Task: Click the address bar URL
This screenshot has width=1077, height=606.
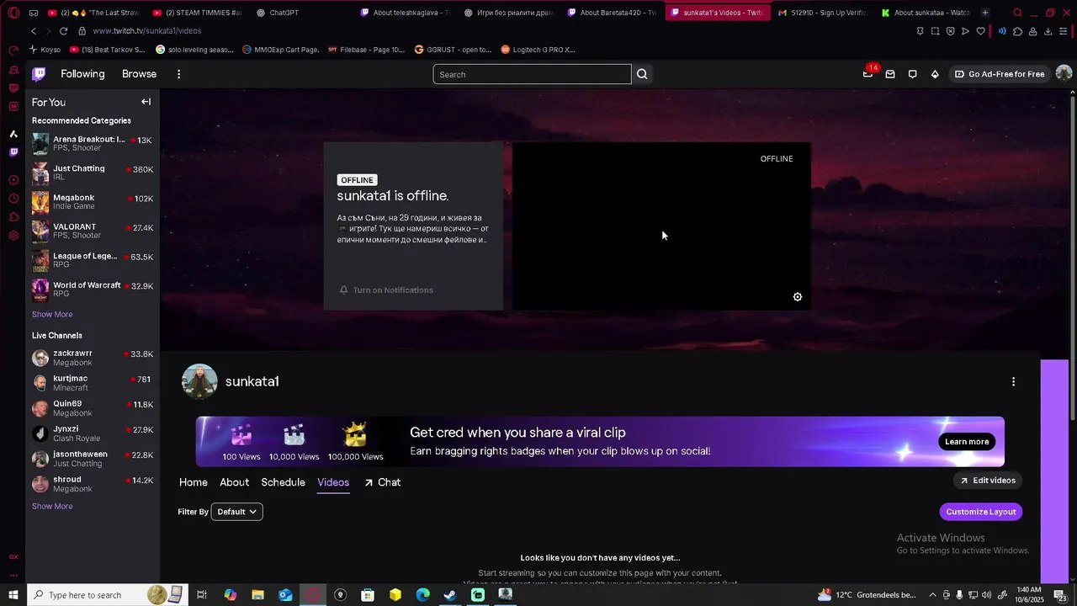Action: click(x=147, y=31)
